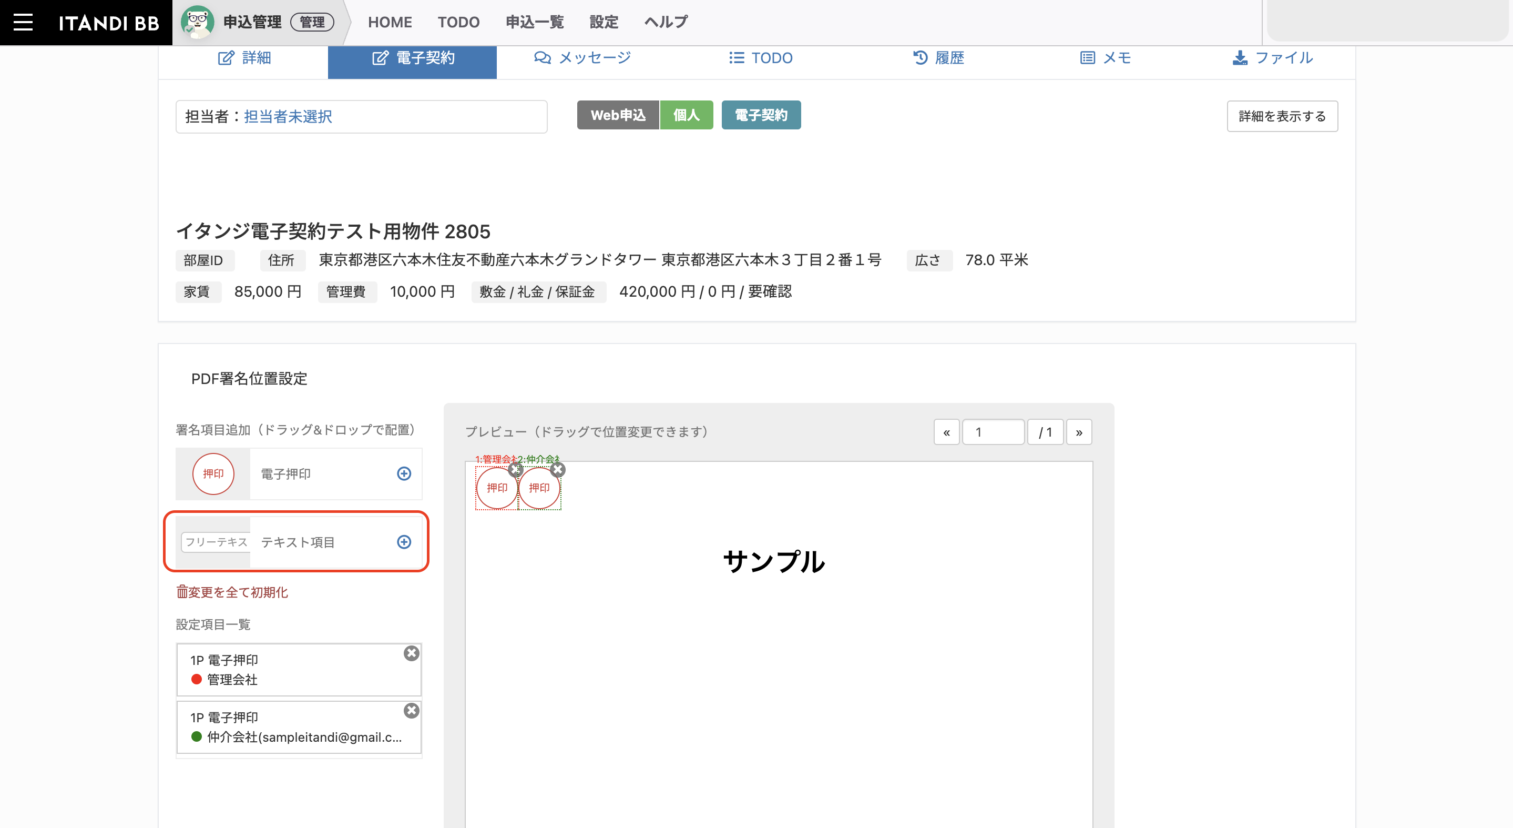The image size is (1513, 828).
Task: Select the 仲介会社(sampleitandi@gmail.c... row
Action: [299, 727]
